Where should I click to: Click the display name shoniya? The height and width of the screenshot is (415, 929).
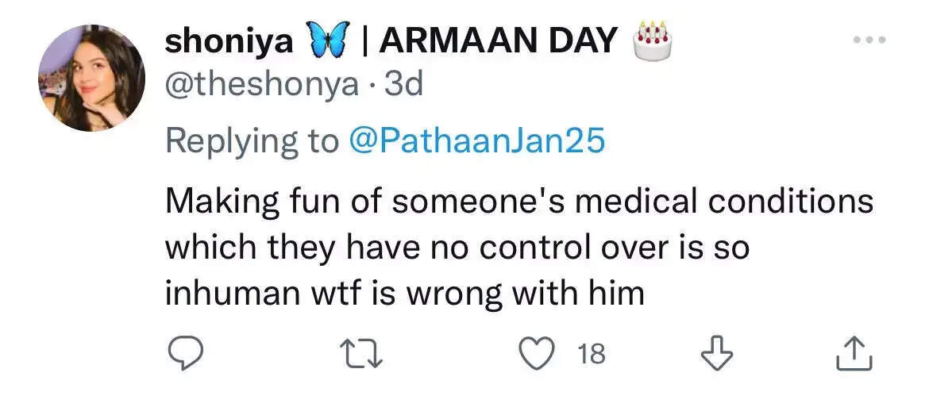tap(229, 42)
